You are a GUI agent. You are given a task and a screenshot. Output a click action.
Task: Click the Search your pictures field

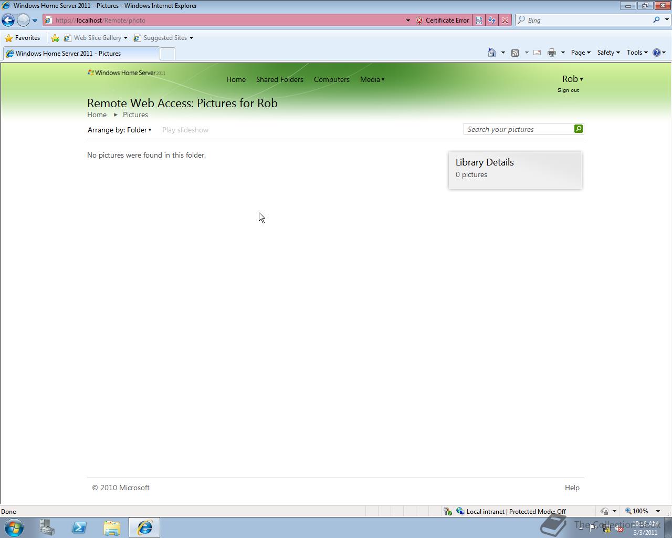coord(519,129)
